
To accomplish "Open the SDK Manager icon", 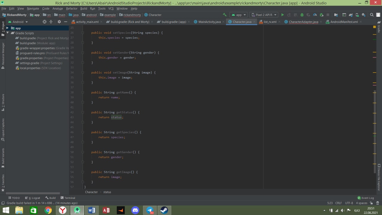I will pyautogui.click(x=363, y=15).
